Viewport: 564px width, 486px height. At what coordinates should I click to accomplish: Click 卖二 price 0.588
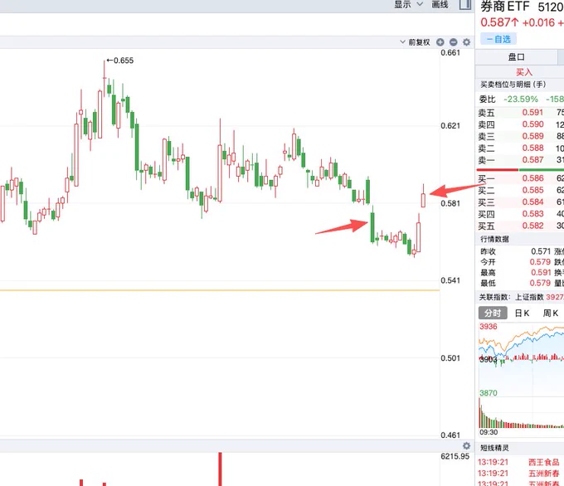coord(532,148)
